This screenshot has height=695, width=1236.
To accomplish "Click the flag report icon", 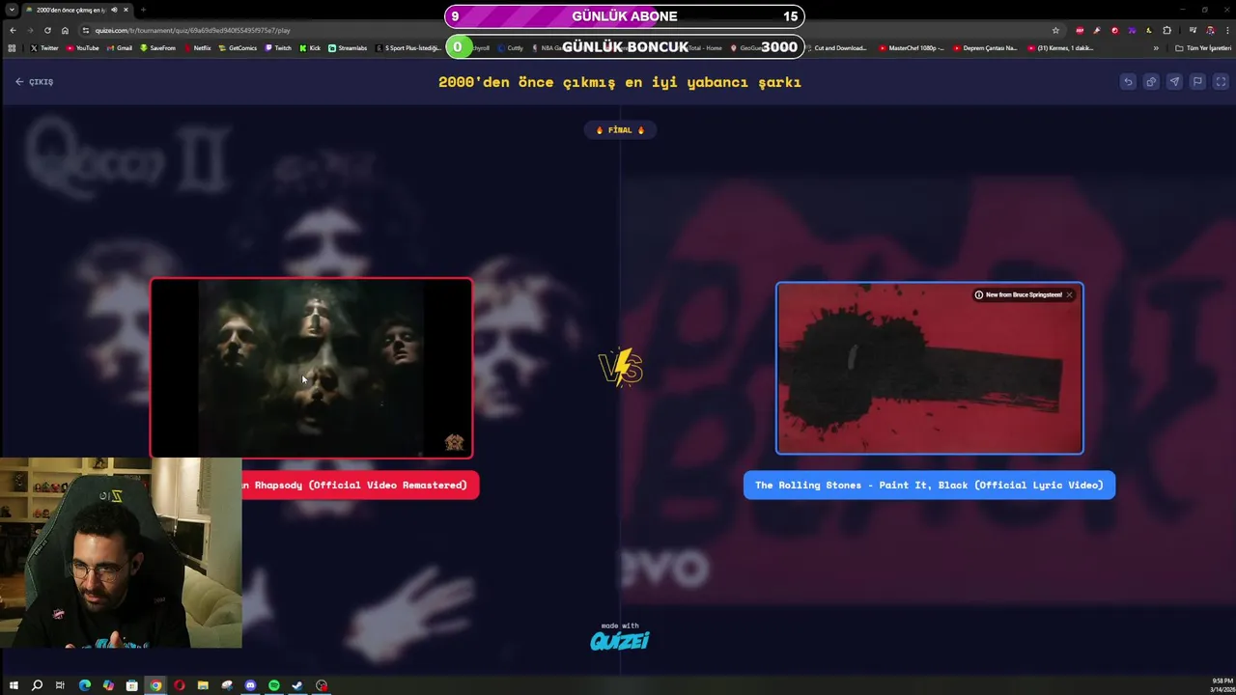I will click(1197, 82).
